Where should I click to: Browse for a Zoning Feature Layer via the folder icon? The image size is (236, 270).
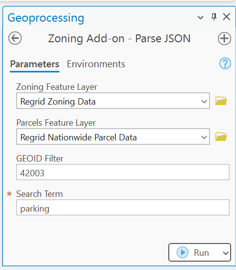coord(221,101)
